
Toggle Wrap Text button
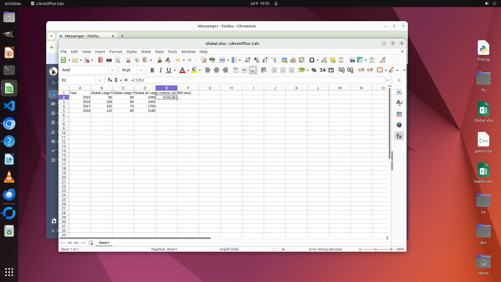tap(264, 70)
